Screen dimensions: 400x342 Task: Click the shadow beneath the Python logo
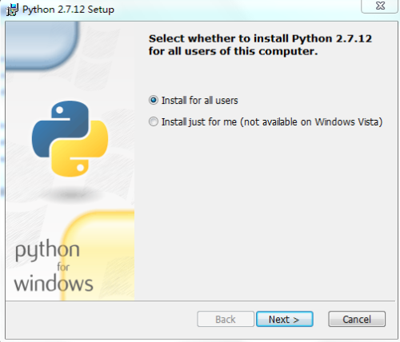[71, 195]
